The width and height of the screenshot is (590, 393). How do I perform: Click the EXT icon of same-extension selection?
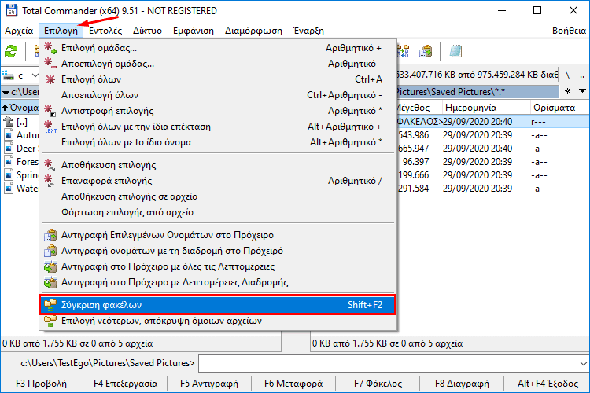coord(50,127)
